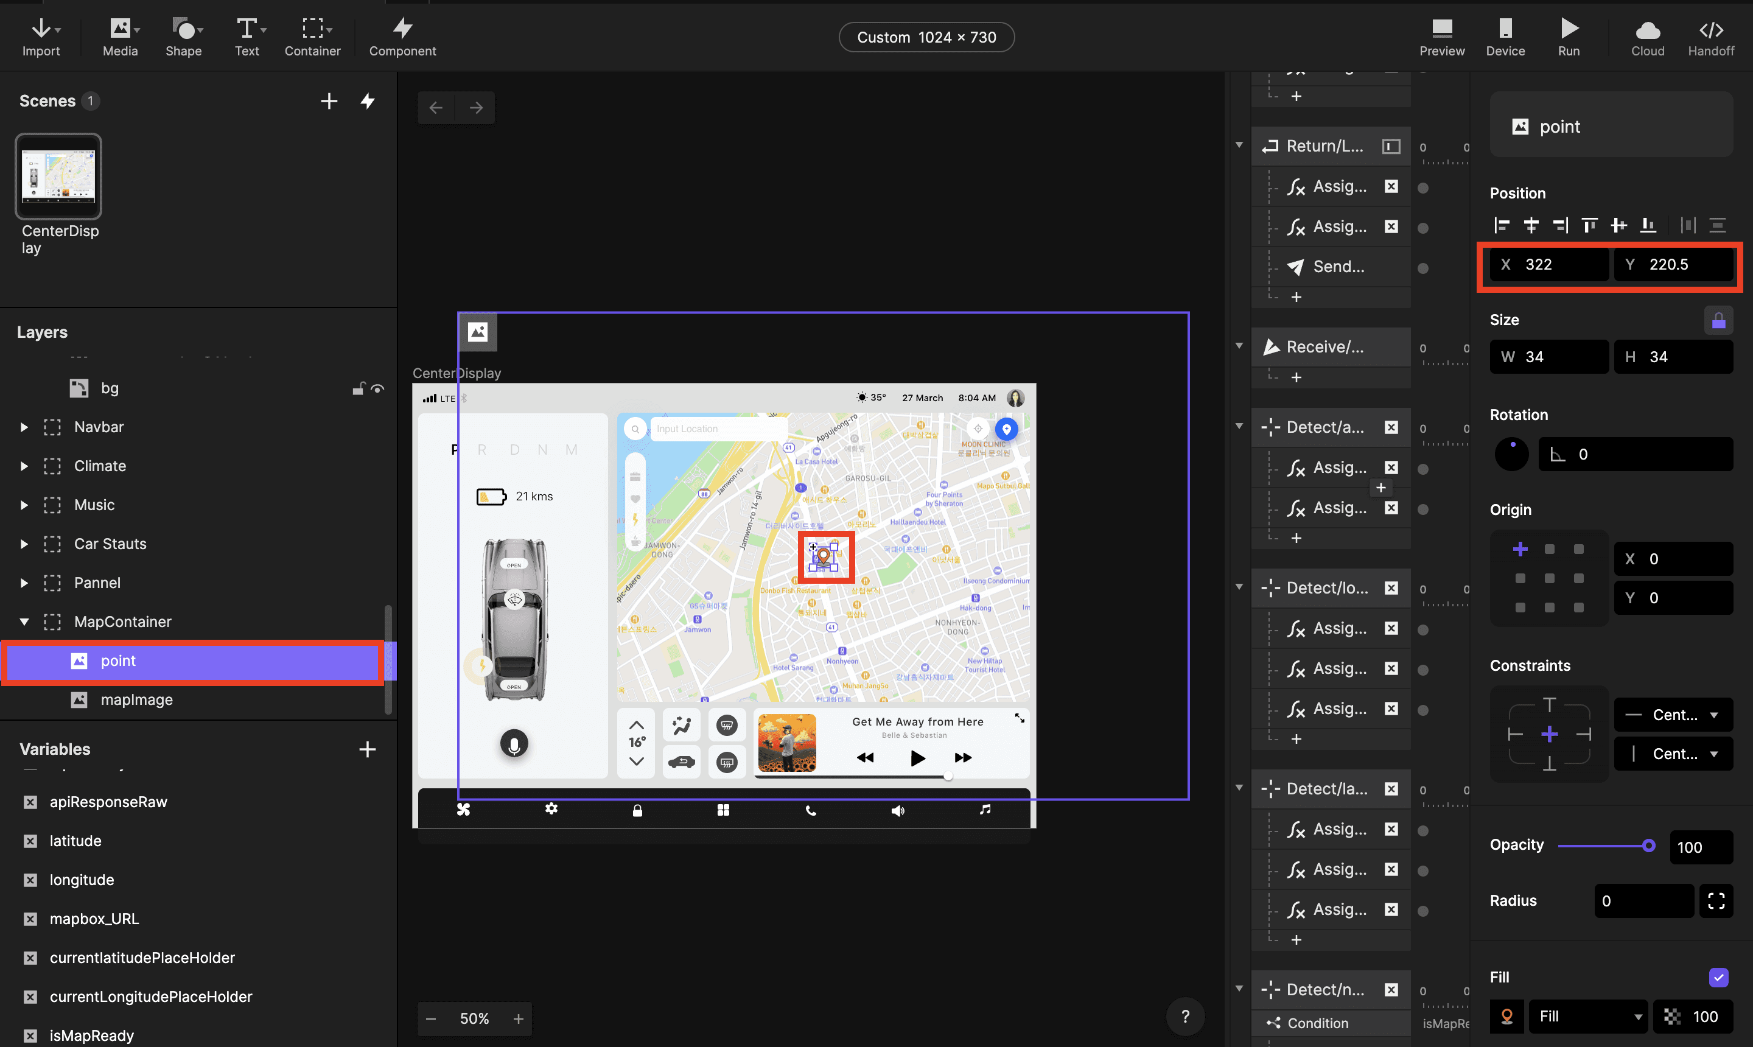Adjust the Opacity slider handle
Viewport: 1753px width, 1047px height.
click(x=1648, y=846)
